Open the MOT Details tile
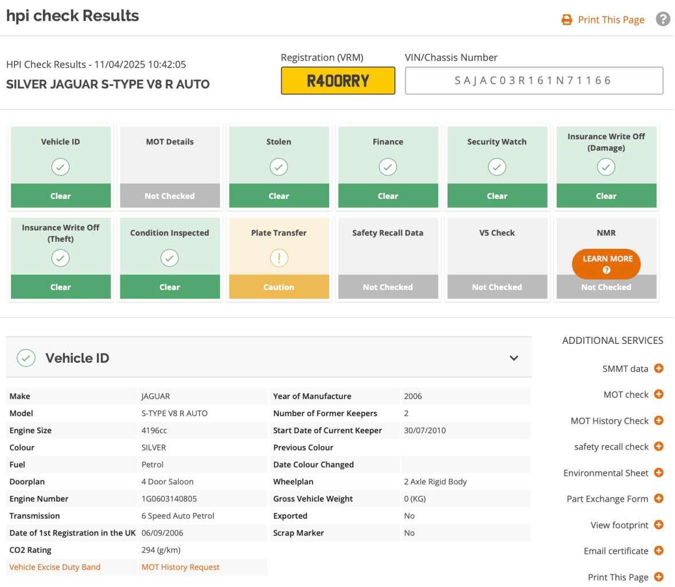Viewport: 675px width, 587px height. [170, 166]
